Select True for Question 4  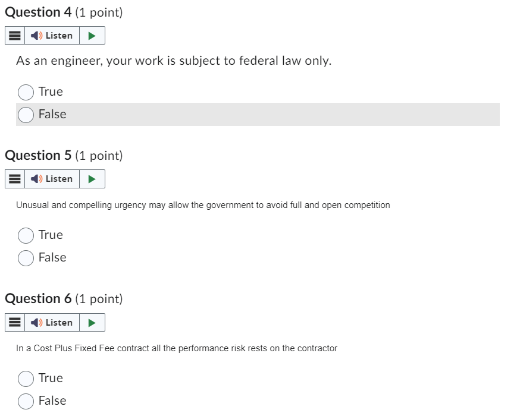(x=26, y=92)
